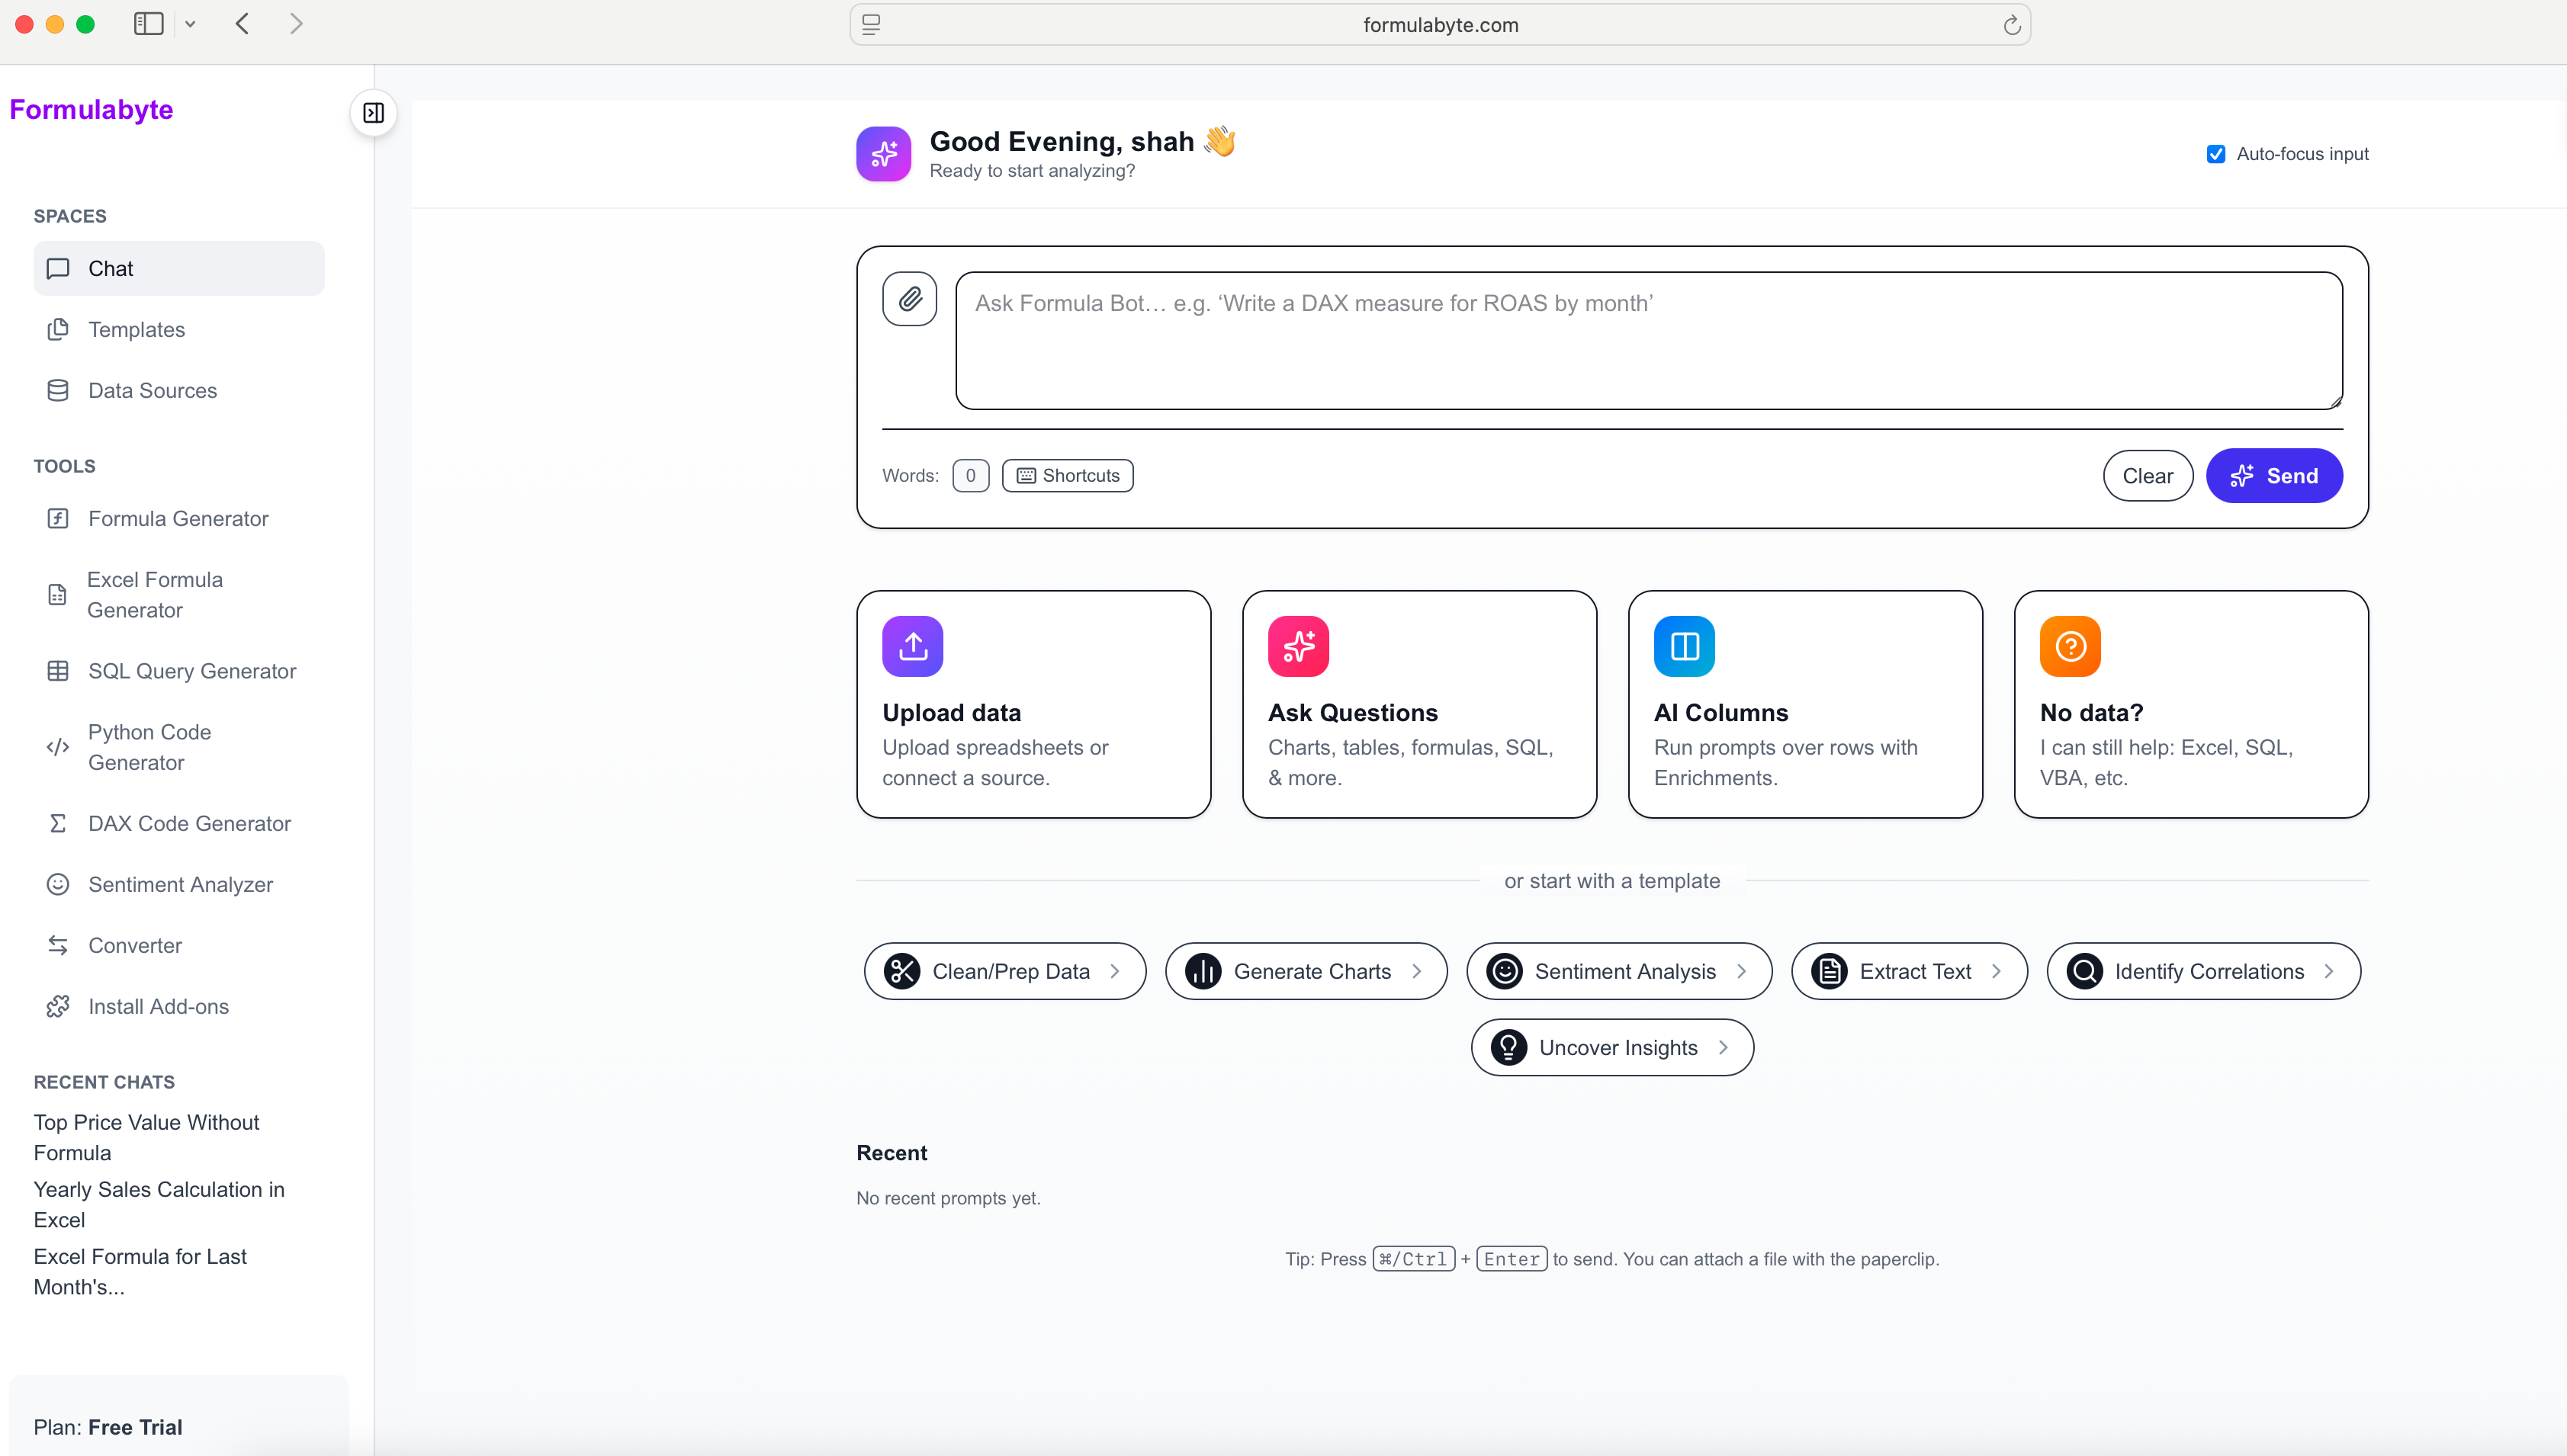This screenshot has height=1456, width=2567.
Task: View the Words counter field
Action: [x=970, y=475]
